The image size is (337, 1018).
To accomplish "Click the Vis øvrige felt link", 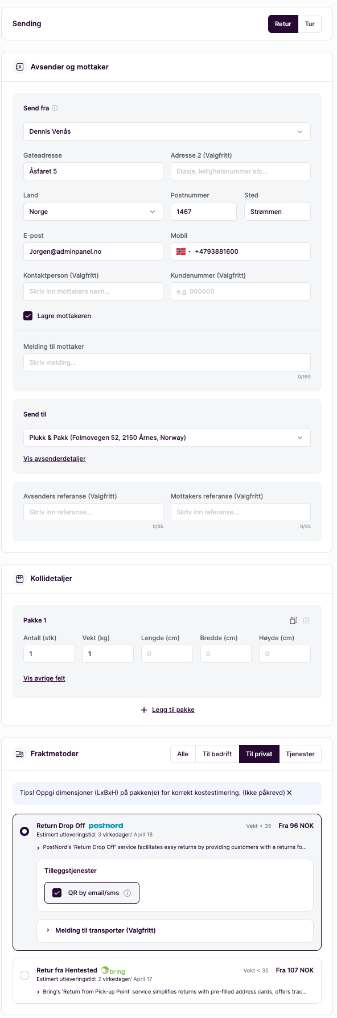I will click(x=44, y=678).
